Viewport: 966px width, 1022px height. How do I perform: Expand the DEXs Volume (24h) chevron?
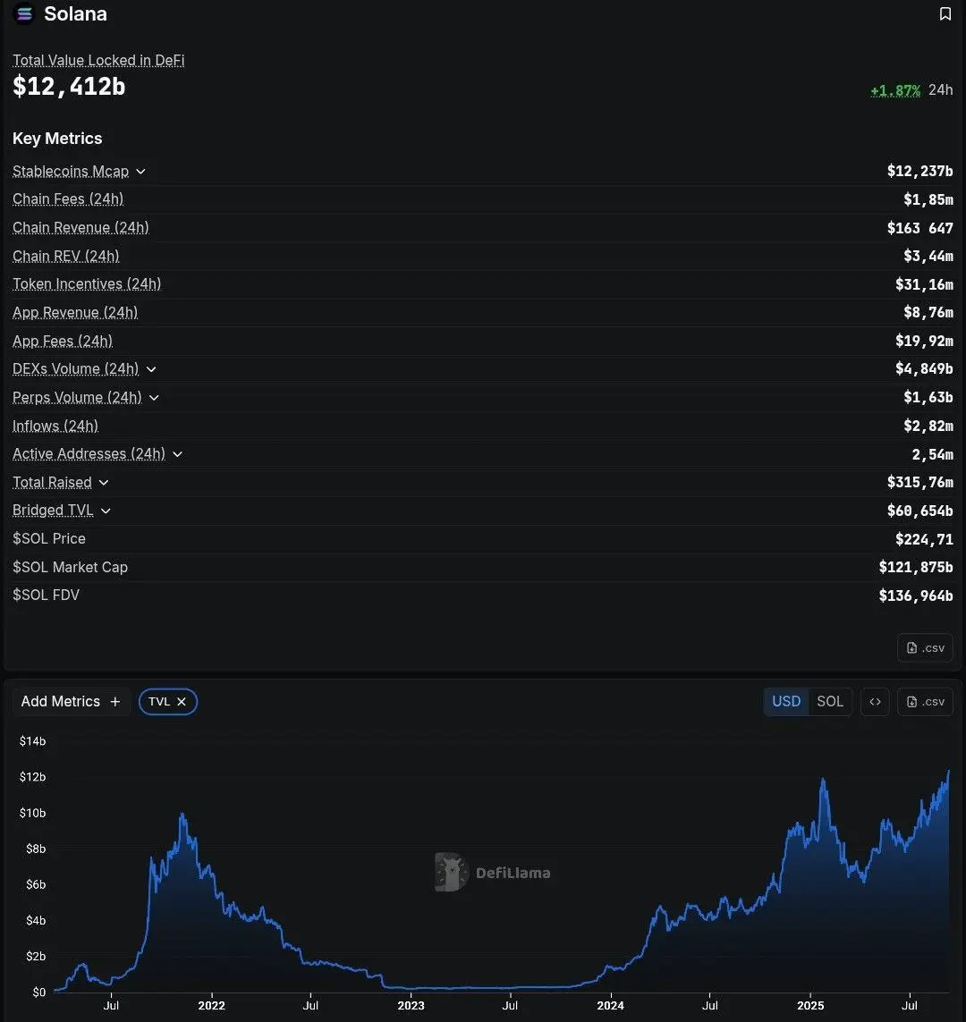(x=151, y=369)
